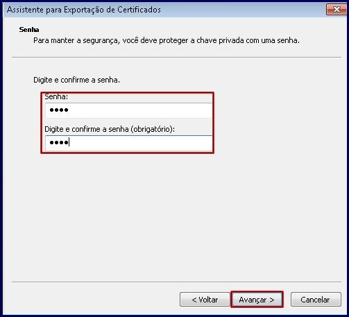Go back with the Voltar button
Image resolution: width=349 pixels, height=317 pixels.
click(205, 300)
